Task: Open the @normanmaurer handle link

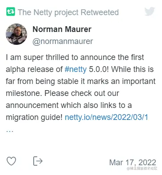Action: tap(63, 41)
